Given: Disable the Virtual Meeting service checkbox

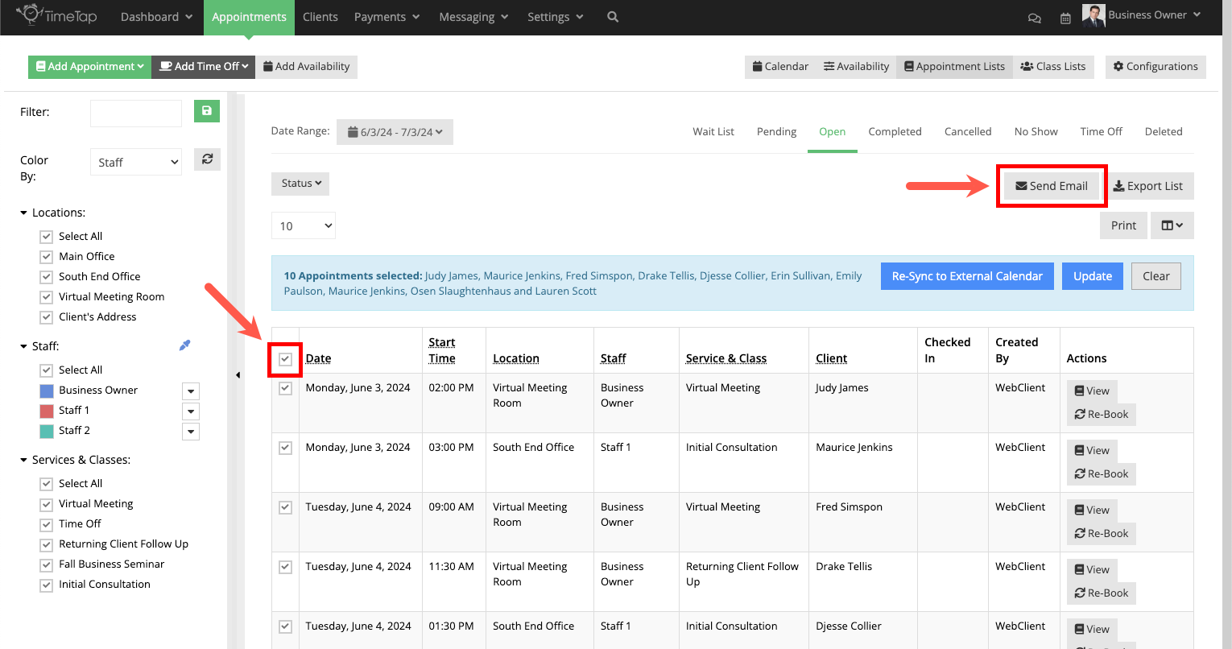Looking at the screenshot, I should coord(46,503).
